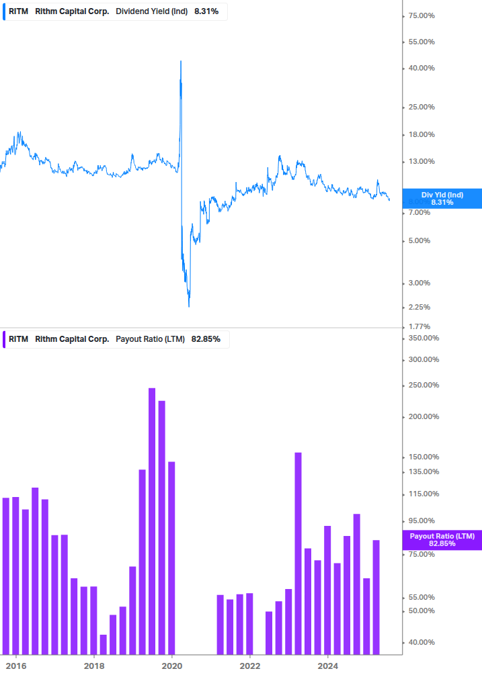This screenshot has height=675, width=482.
Task: Click the 350.00% payout ratio axis label
Action: (424, 338)
